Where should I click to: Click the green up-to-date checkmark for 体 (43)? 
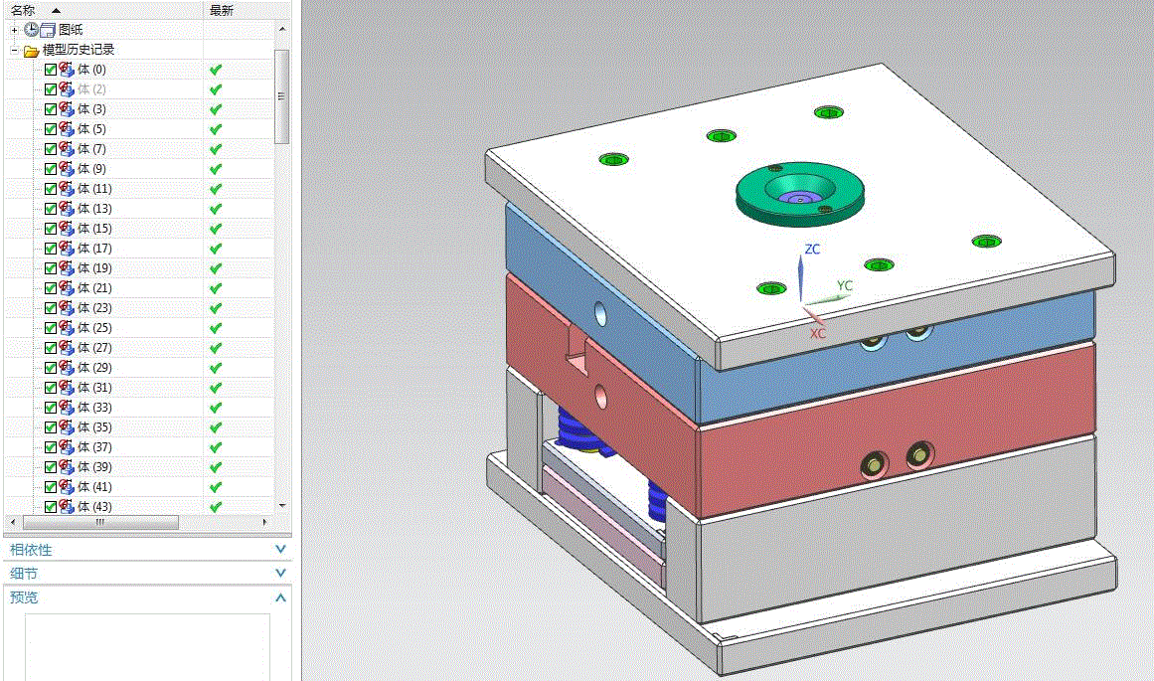point(216,506)
